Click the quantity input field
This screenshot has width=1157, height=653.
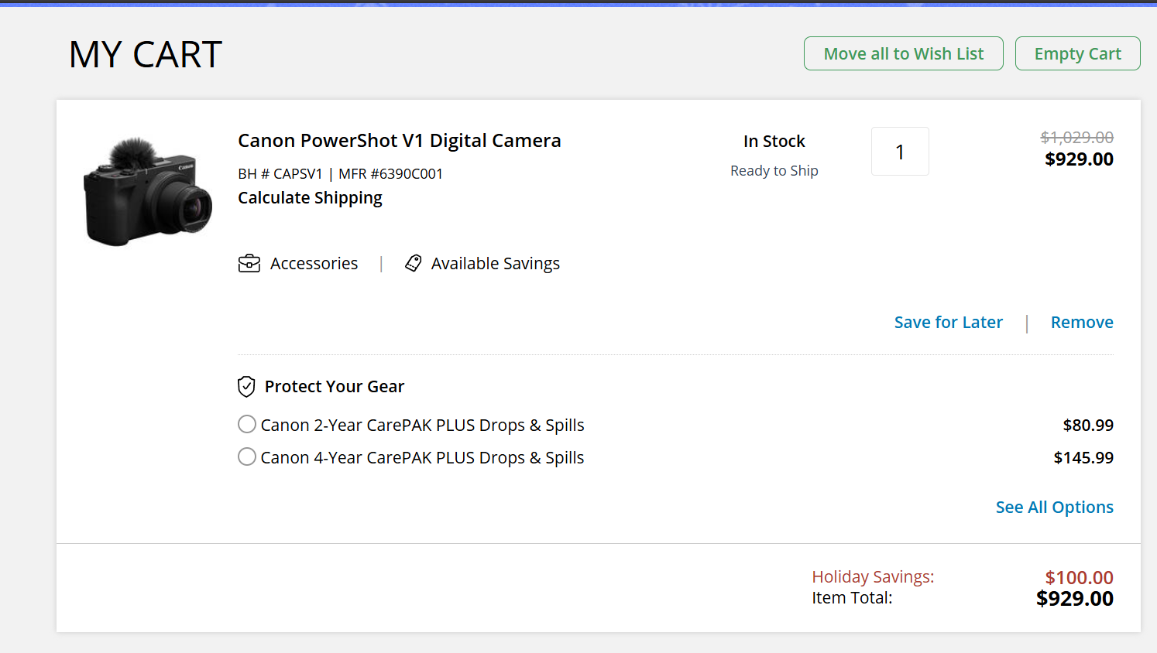(x=900, y=152)
